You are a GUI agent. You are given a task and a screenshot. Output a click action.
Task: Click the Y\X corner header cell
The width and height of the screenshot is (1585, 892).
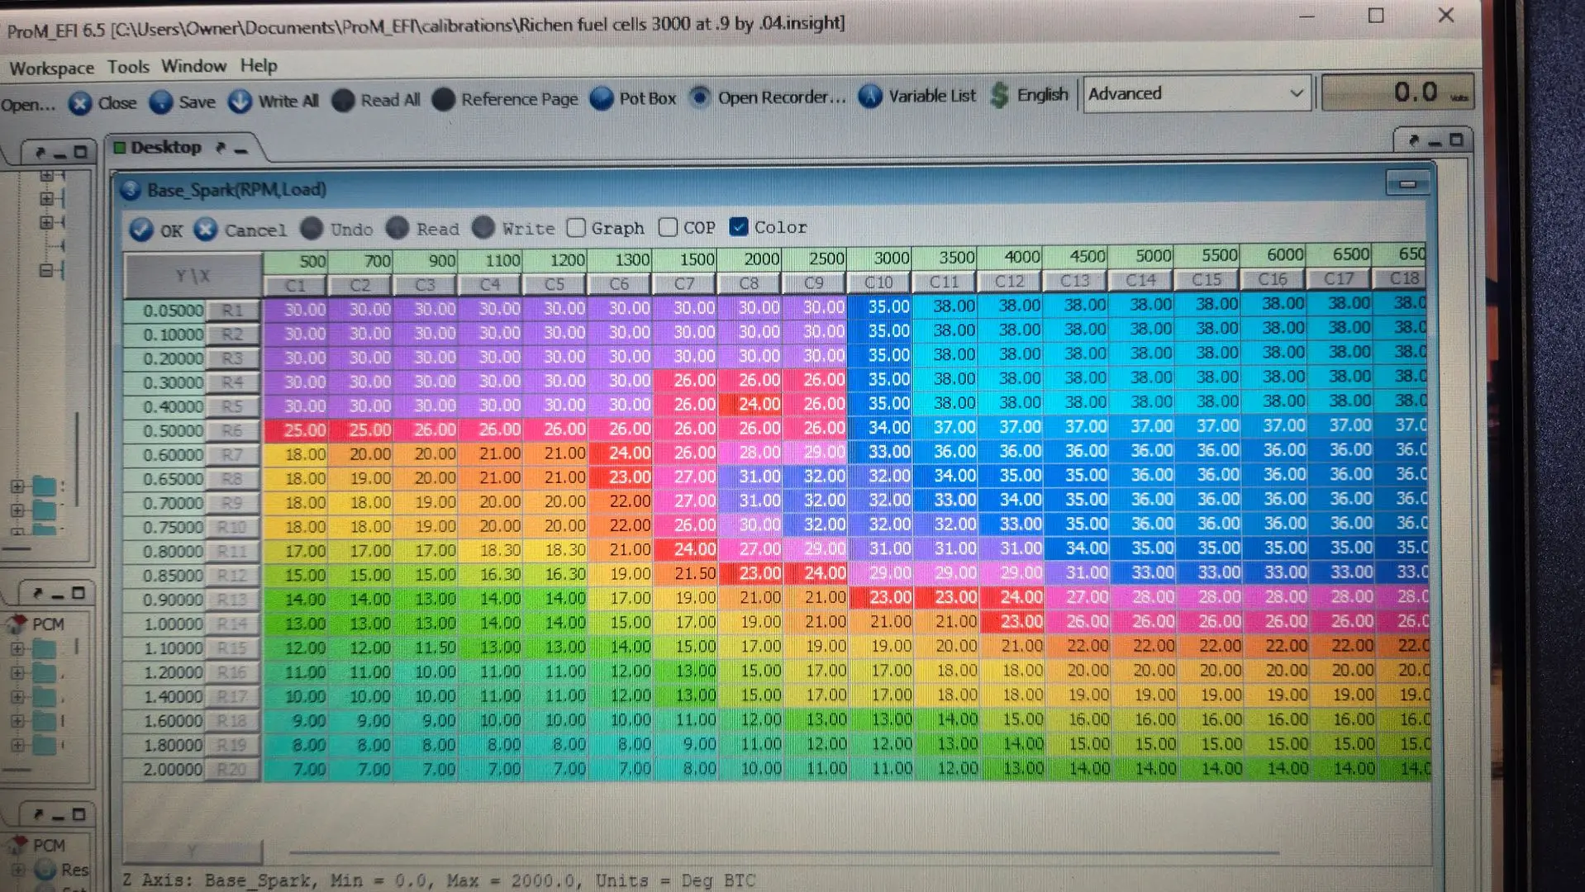pos(193,276)
